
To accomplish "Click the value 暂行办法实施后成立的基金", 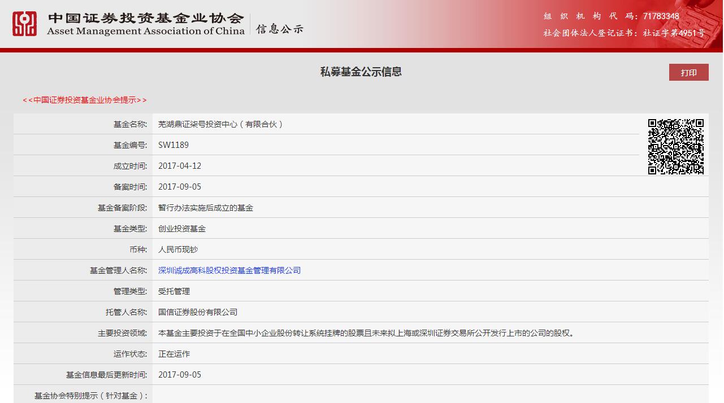I will tap(206, 208).
